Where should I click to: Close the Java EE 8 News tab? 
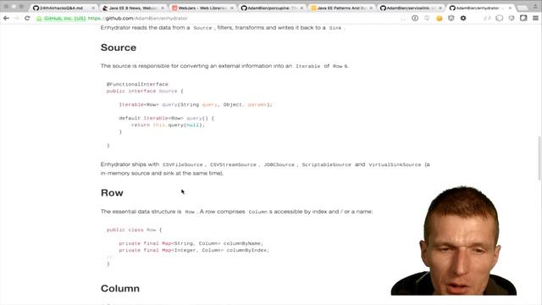coord(163,8)
